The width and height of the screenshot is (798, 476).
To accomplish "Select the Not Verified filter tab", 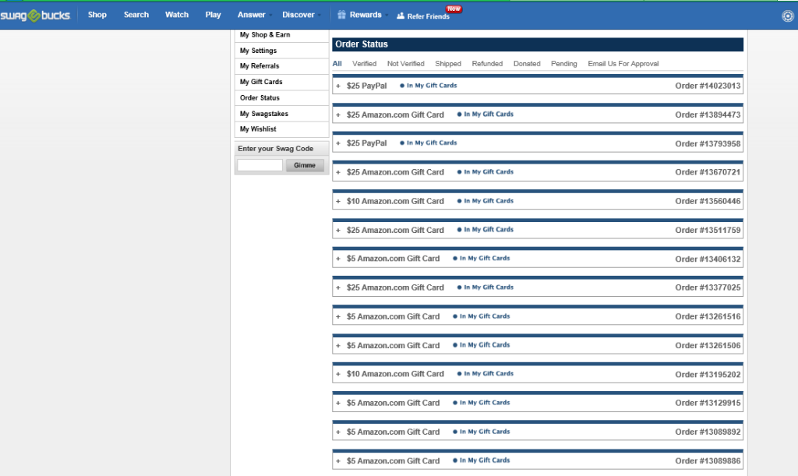I will (405, 64).
